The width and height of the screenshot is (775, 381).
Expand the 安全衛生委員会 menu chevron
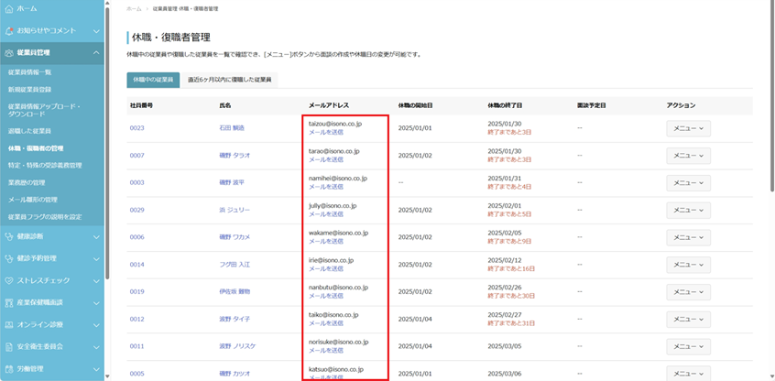pyautogui.click(x=96, y=346)
